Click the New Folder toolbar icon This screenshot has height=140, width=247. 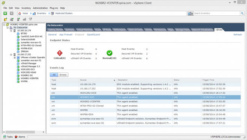point(6,19)
